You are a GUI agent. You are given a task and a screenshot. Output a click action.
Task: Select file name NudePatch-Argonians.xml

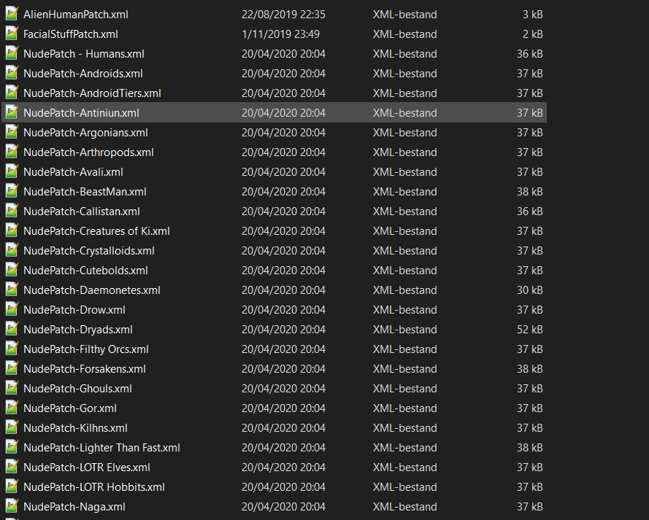(85, 133)
